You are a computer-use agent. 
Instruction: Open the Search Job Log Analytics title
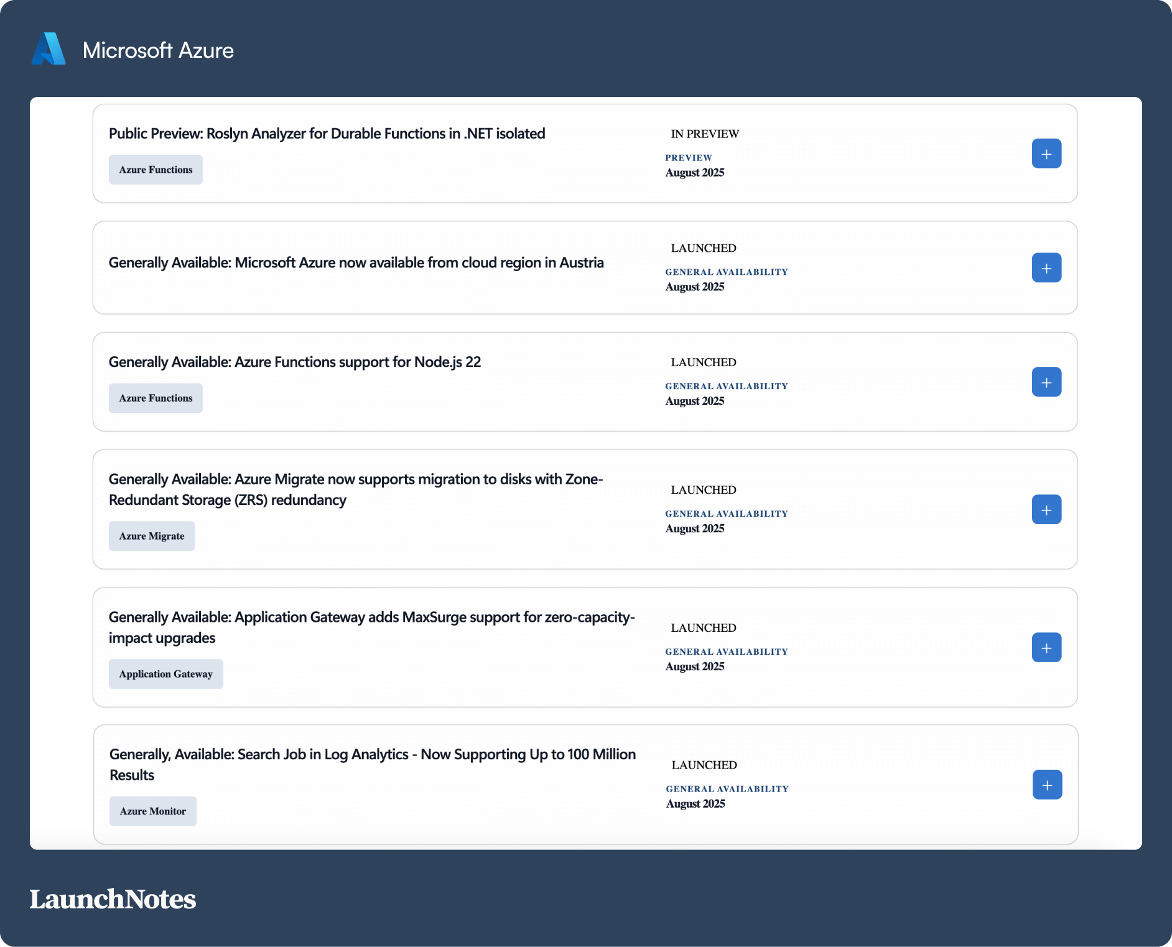373,764
